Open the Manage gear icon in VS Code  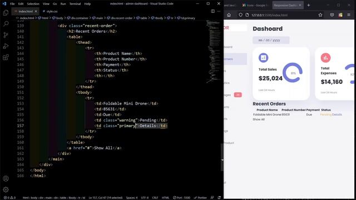[x=6, y=189]
